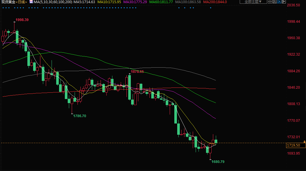Viewport: 306px width, 171px height.
Task: Select the MA10 yellow legend value
Action: point(109,2)
